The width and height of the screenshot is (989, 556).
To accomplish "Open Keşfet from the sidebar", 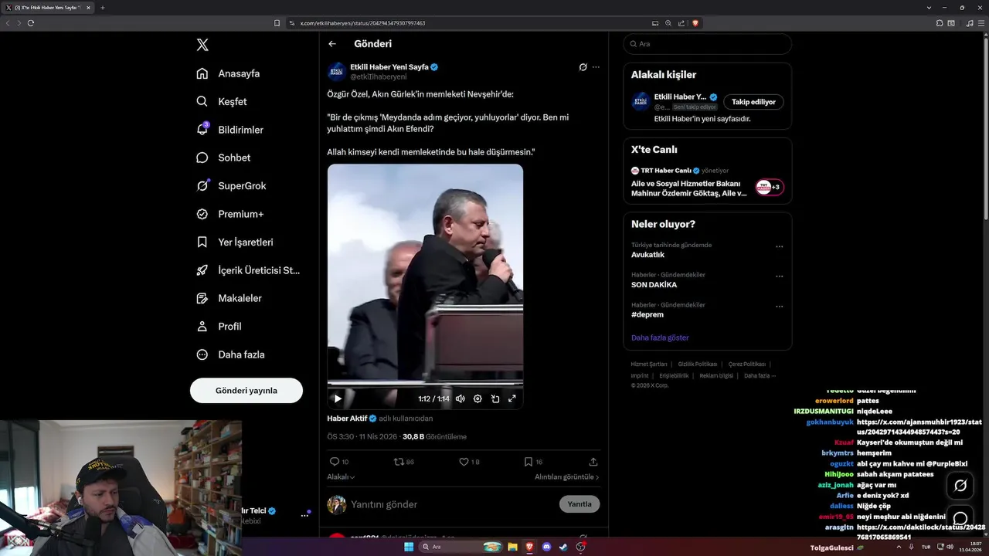I will coord(222,101).
